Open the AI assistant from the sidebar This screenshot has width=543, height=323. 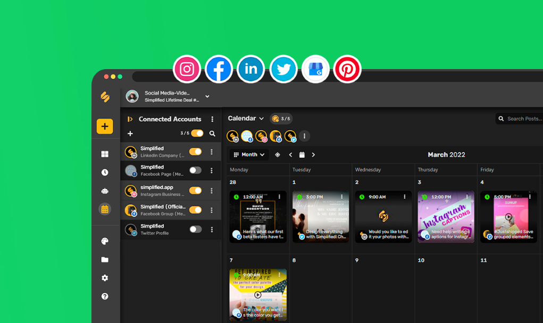coord(105,190)
